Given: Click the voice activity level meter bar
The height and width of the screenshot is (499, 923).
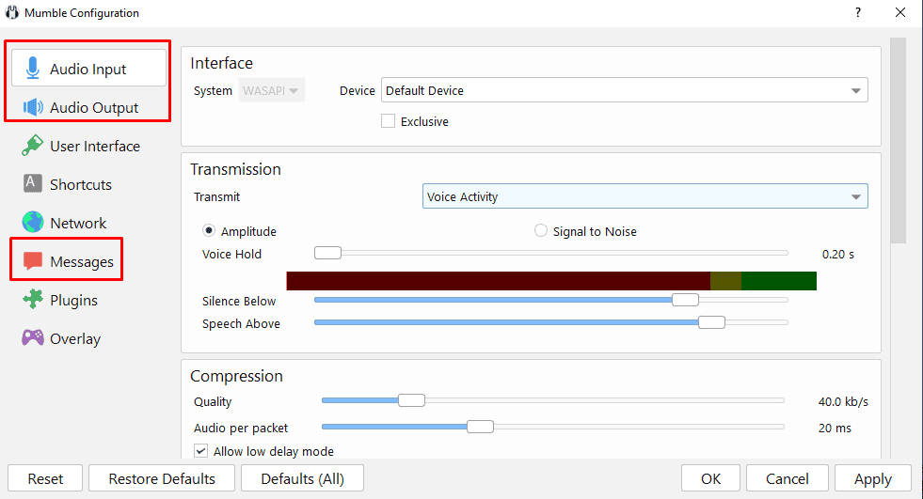Looking at the screenshot, I should 551,281.
